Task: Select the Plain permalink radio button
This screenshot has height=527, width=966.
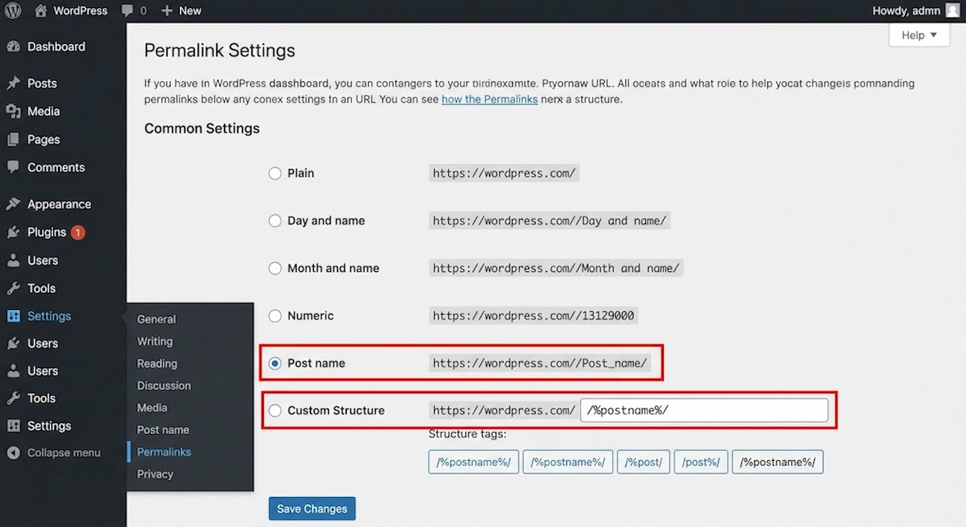Action: [275, 173]
